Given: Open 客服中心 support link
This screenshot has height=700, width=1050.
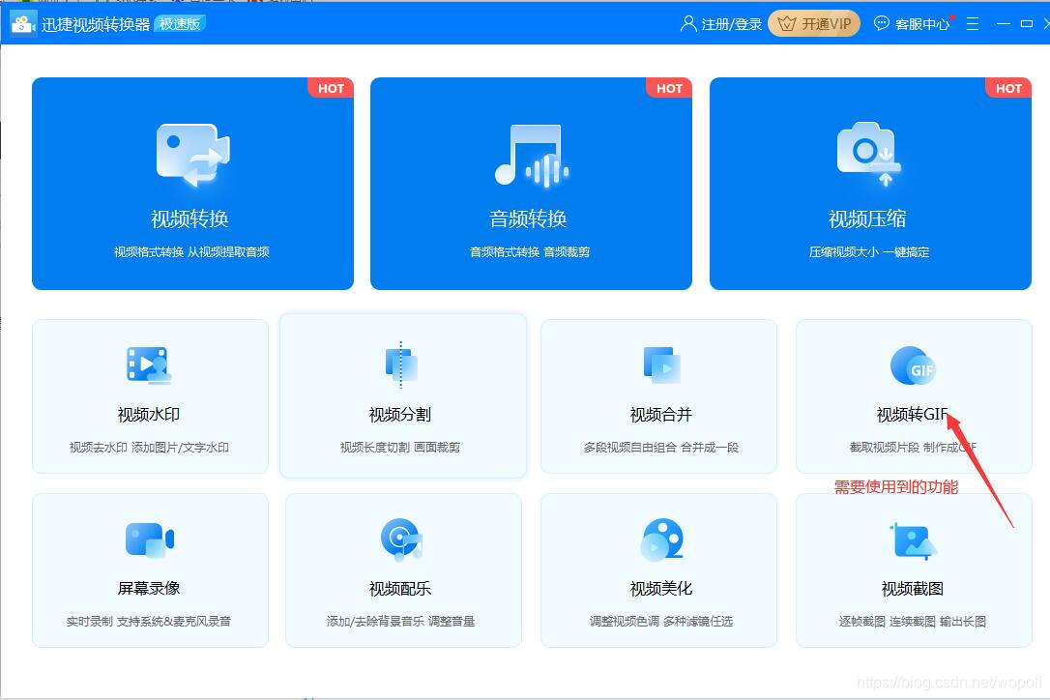Looking at the screenshot, I should point(922,24).
